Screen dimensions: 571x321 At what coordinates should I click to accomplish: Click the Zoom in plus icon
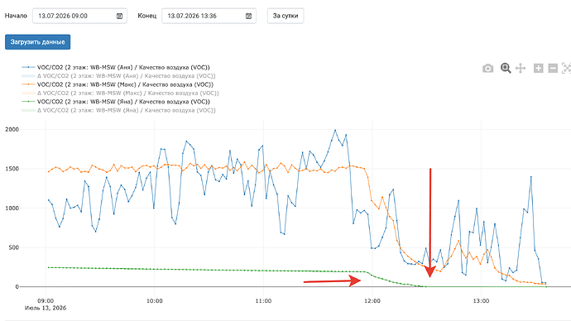tap(538, 68)
